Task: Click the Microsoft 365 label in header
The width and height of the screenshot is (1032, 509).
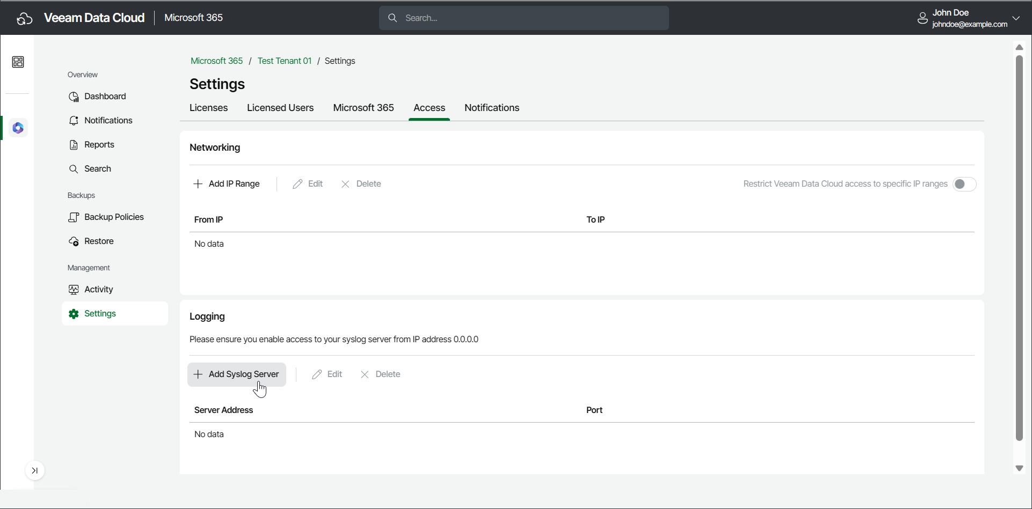Action: 194,18
